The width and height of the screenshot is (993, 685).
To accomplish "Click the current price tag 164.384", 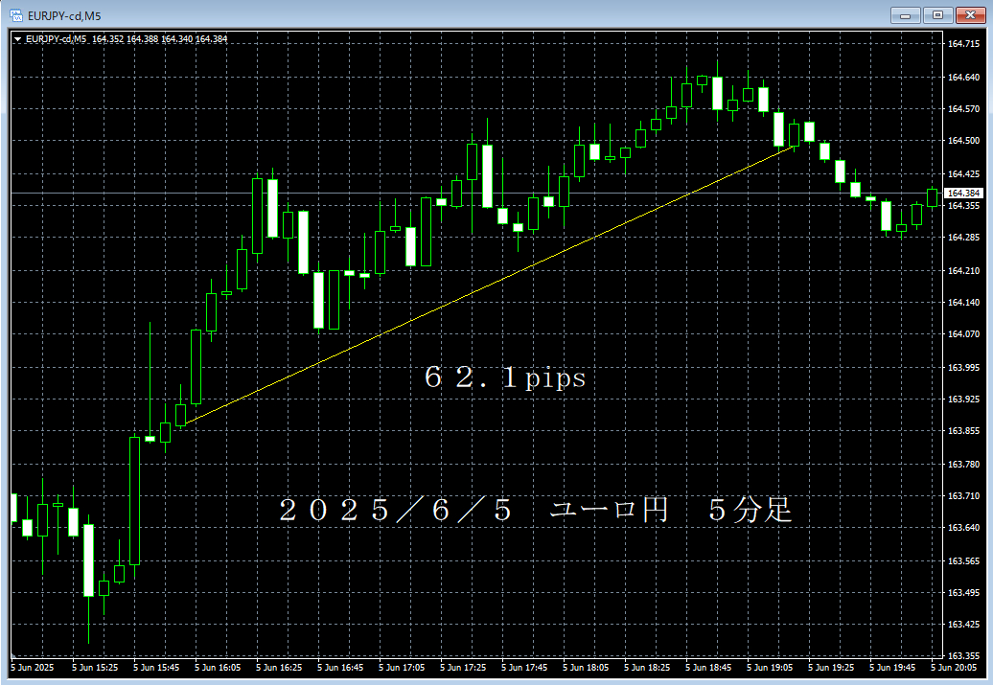I will tap(963, 194).
